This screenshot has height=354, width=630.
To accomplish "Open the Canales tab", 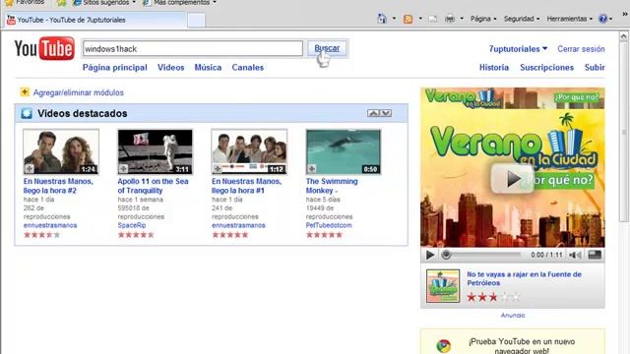I will (x=247, y=68).
